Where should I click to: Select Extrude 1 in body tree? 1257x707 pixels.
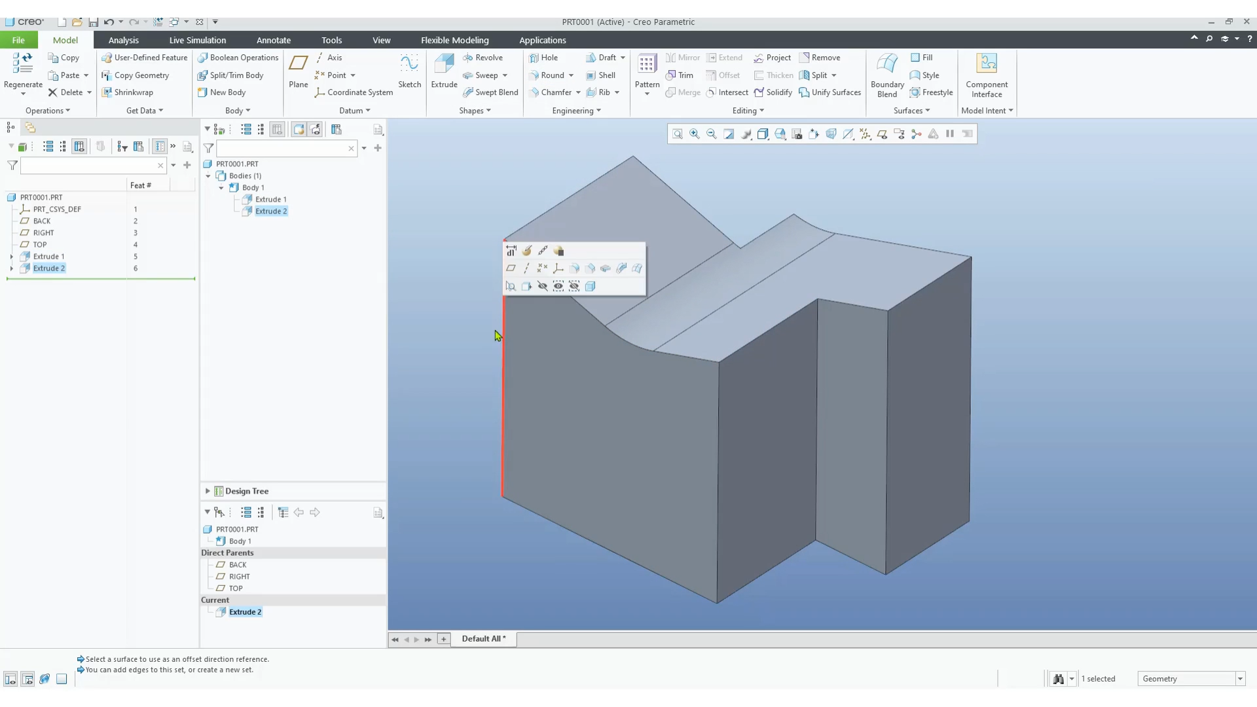[270, 200]
